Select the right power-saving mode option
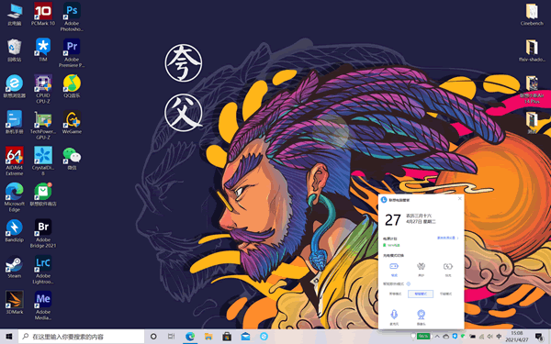The image size is (551, 344). point(446,294)
